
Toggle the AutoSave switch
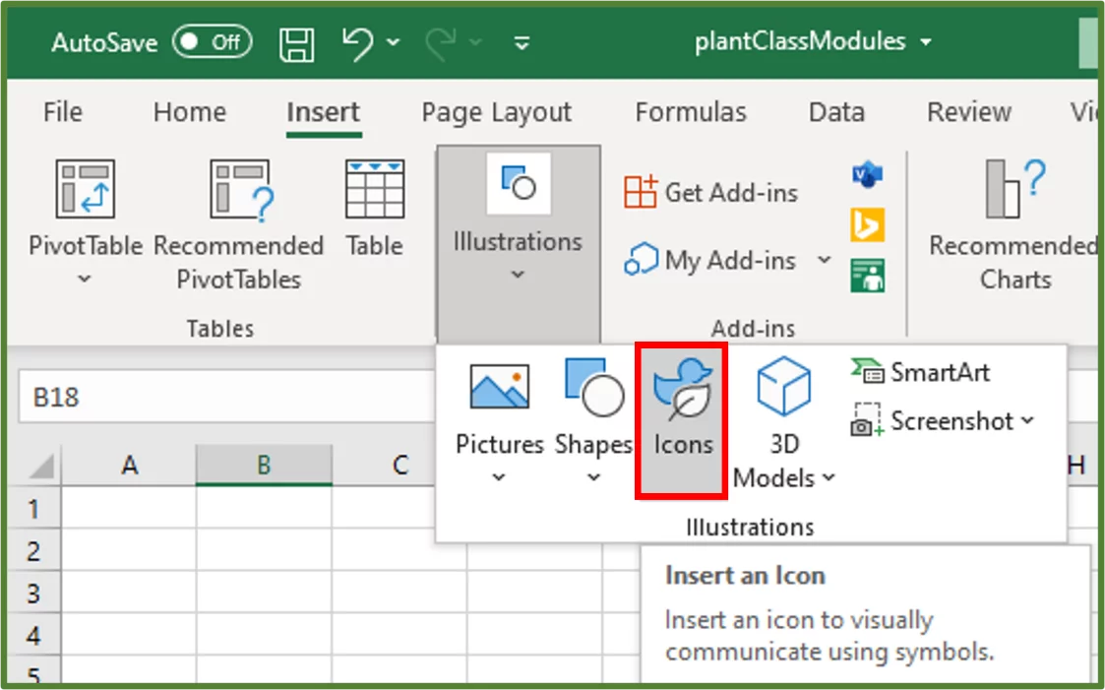[212, 42]
